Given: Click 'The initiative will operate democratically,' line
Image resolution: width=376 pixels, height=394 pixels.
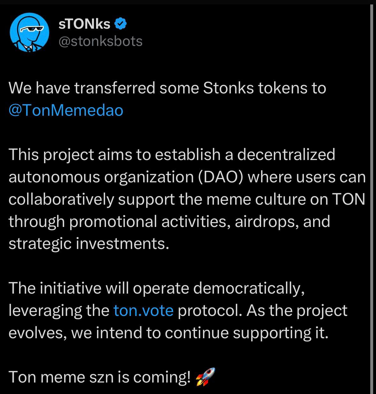Looking at the screenshot, I should coord(156,288).
